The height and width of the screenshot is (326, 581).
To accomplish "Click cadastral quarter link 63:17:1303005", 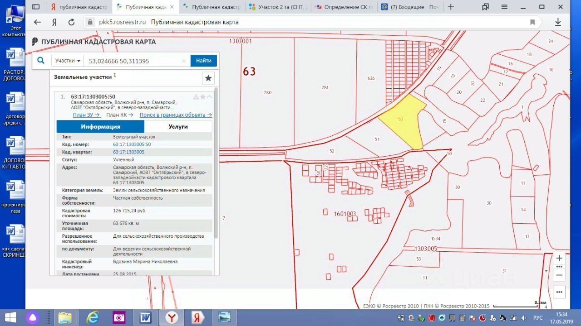I will [x=128, y=152].
